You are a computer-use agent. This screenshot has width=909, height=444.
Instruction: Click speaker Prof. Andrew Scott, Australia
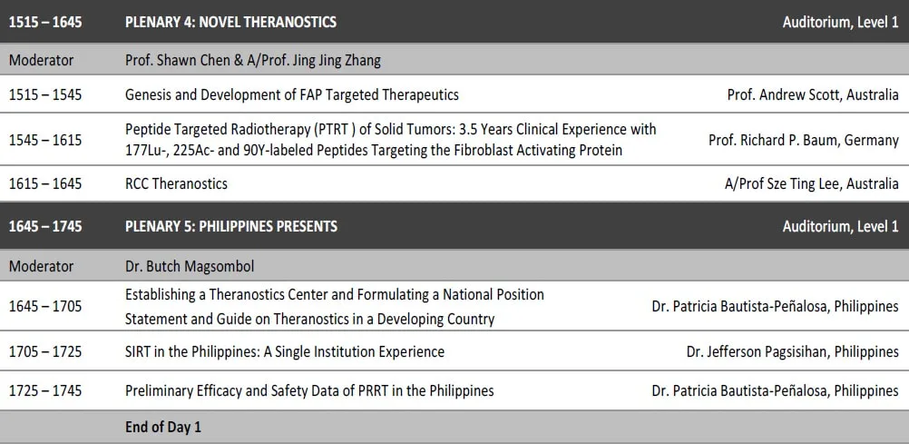coord(813,94)
